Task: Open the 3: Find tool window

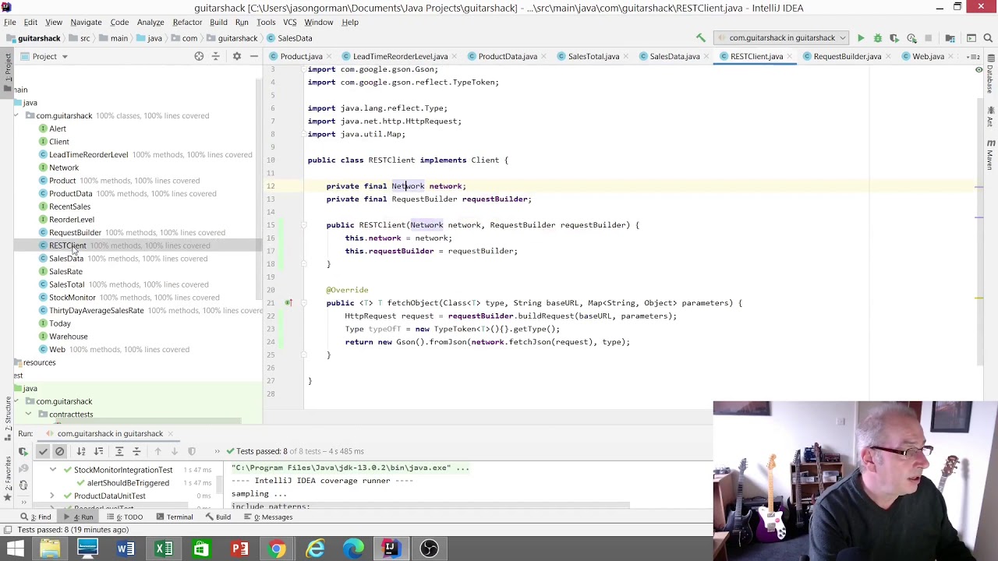Action: click(x=37, y=517)
